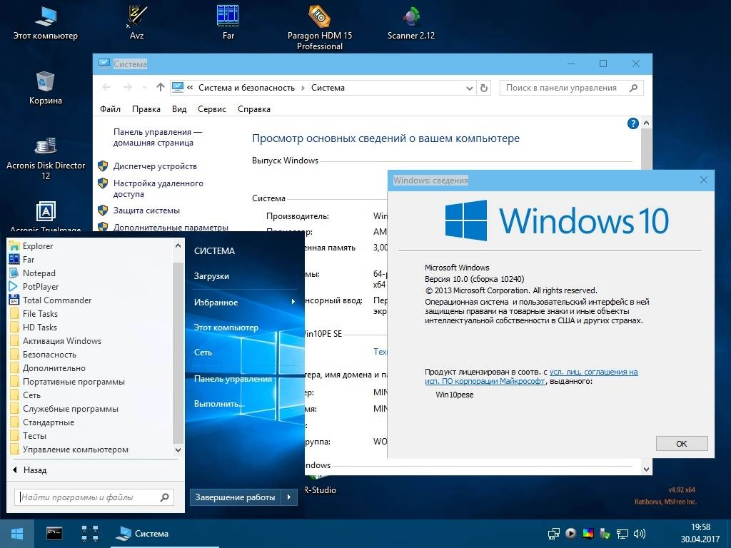This screenshot has height=548, width=731.
Task: Open the color display tray icon
Action: coord(588,534)
